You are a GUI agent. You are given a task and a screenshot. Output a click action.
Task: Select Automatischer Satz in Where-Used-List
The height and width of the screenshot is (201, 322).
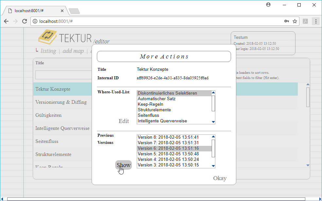coord(156,99)
